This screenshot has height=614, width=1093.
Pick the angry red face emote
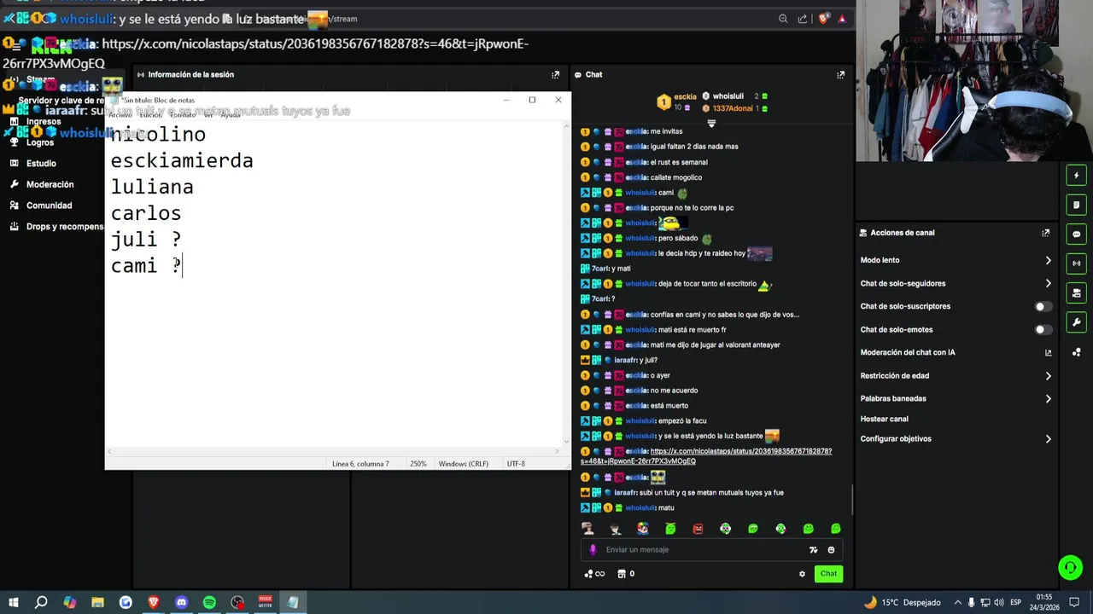point(698,529)
